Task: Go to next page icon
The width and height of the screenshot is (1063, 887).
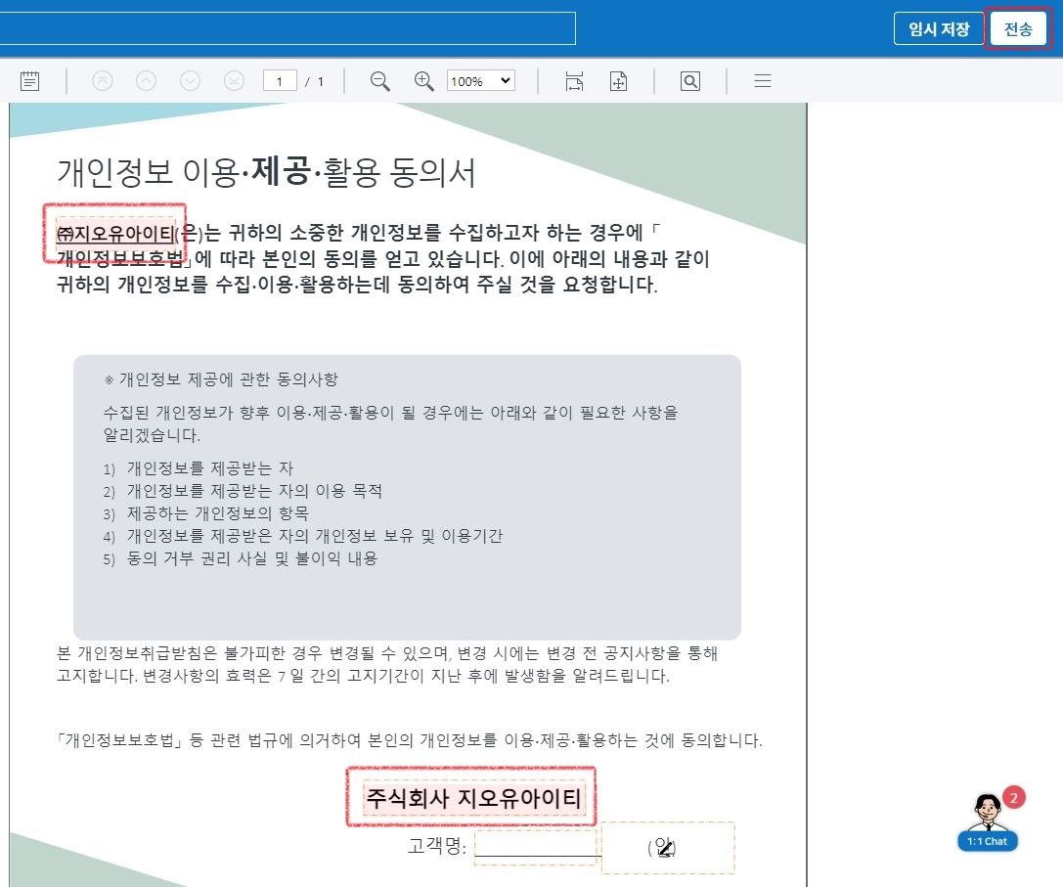Action: click(x=190, y=81)
